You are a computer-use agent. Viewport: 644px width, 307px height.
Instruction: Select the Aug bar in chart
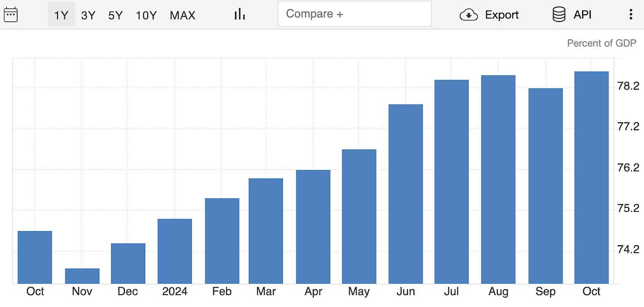click(498, 179)
